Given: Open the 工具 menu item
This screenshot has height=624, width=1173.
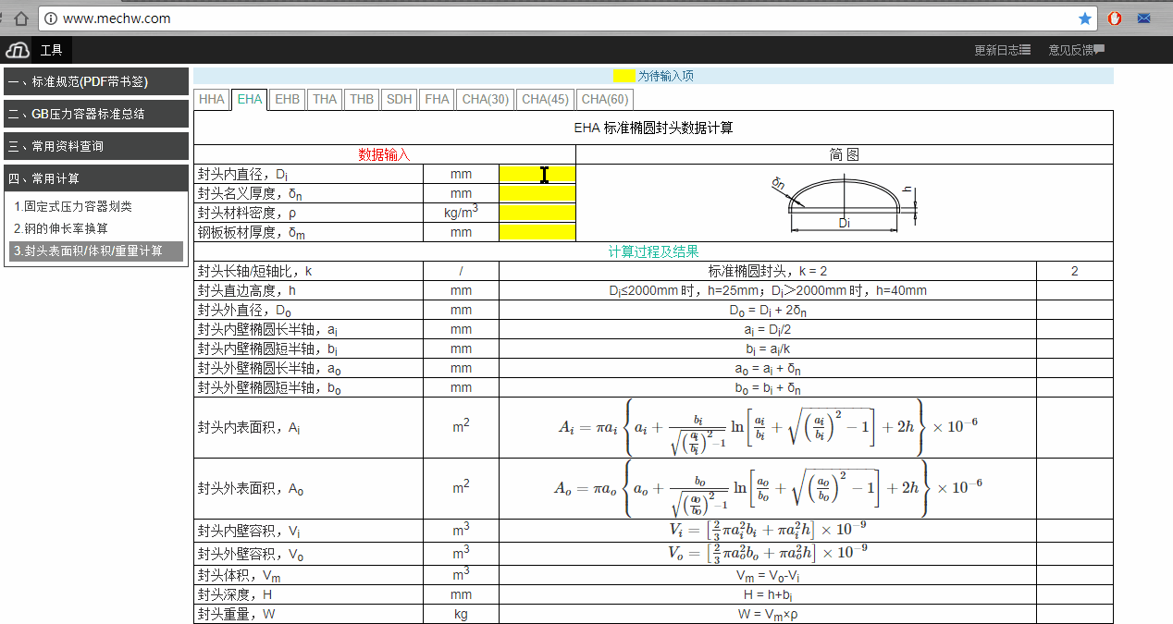Looking at the screenshot, I should point(52,50).
